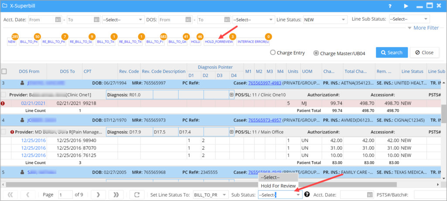This screenshot has width=447, height=201.
Task: Choose Hold For Review from the list
Action: tap(278, 186)
